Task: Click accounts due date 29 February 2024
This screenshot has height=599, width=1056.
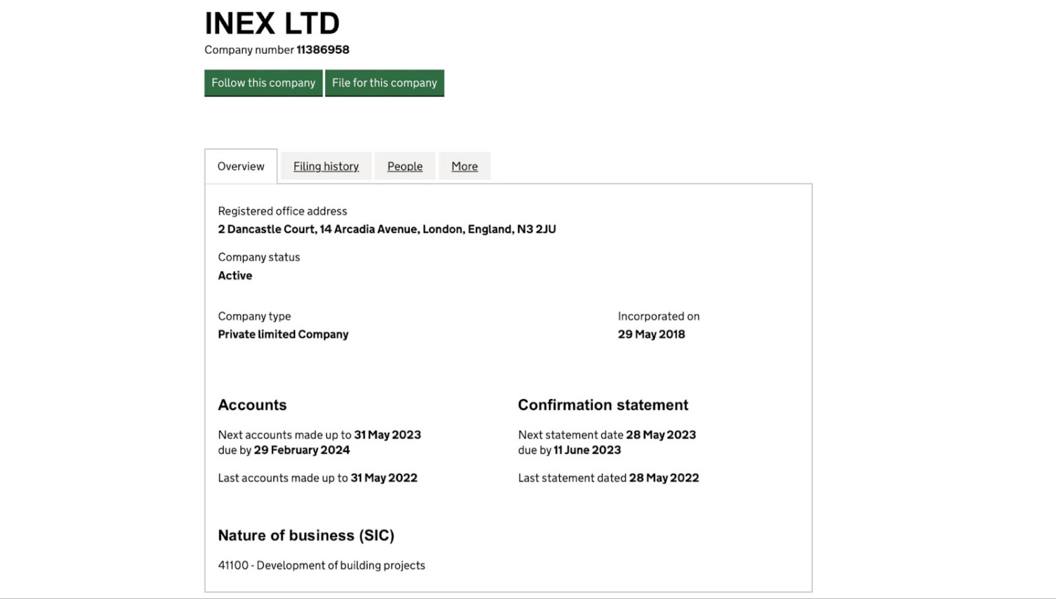Action: point(302,450)
